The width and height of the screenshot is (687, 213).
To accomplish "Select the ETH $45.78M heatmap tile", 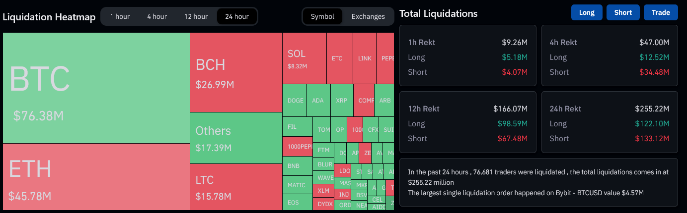I will click(96, 177).
